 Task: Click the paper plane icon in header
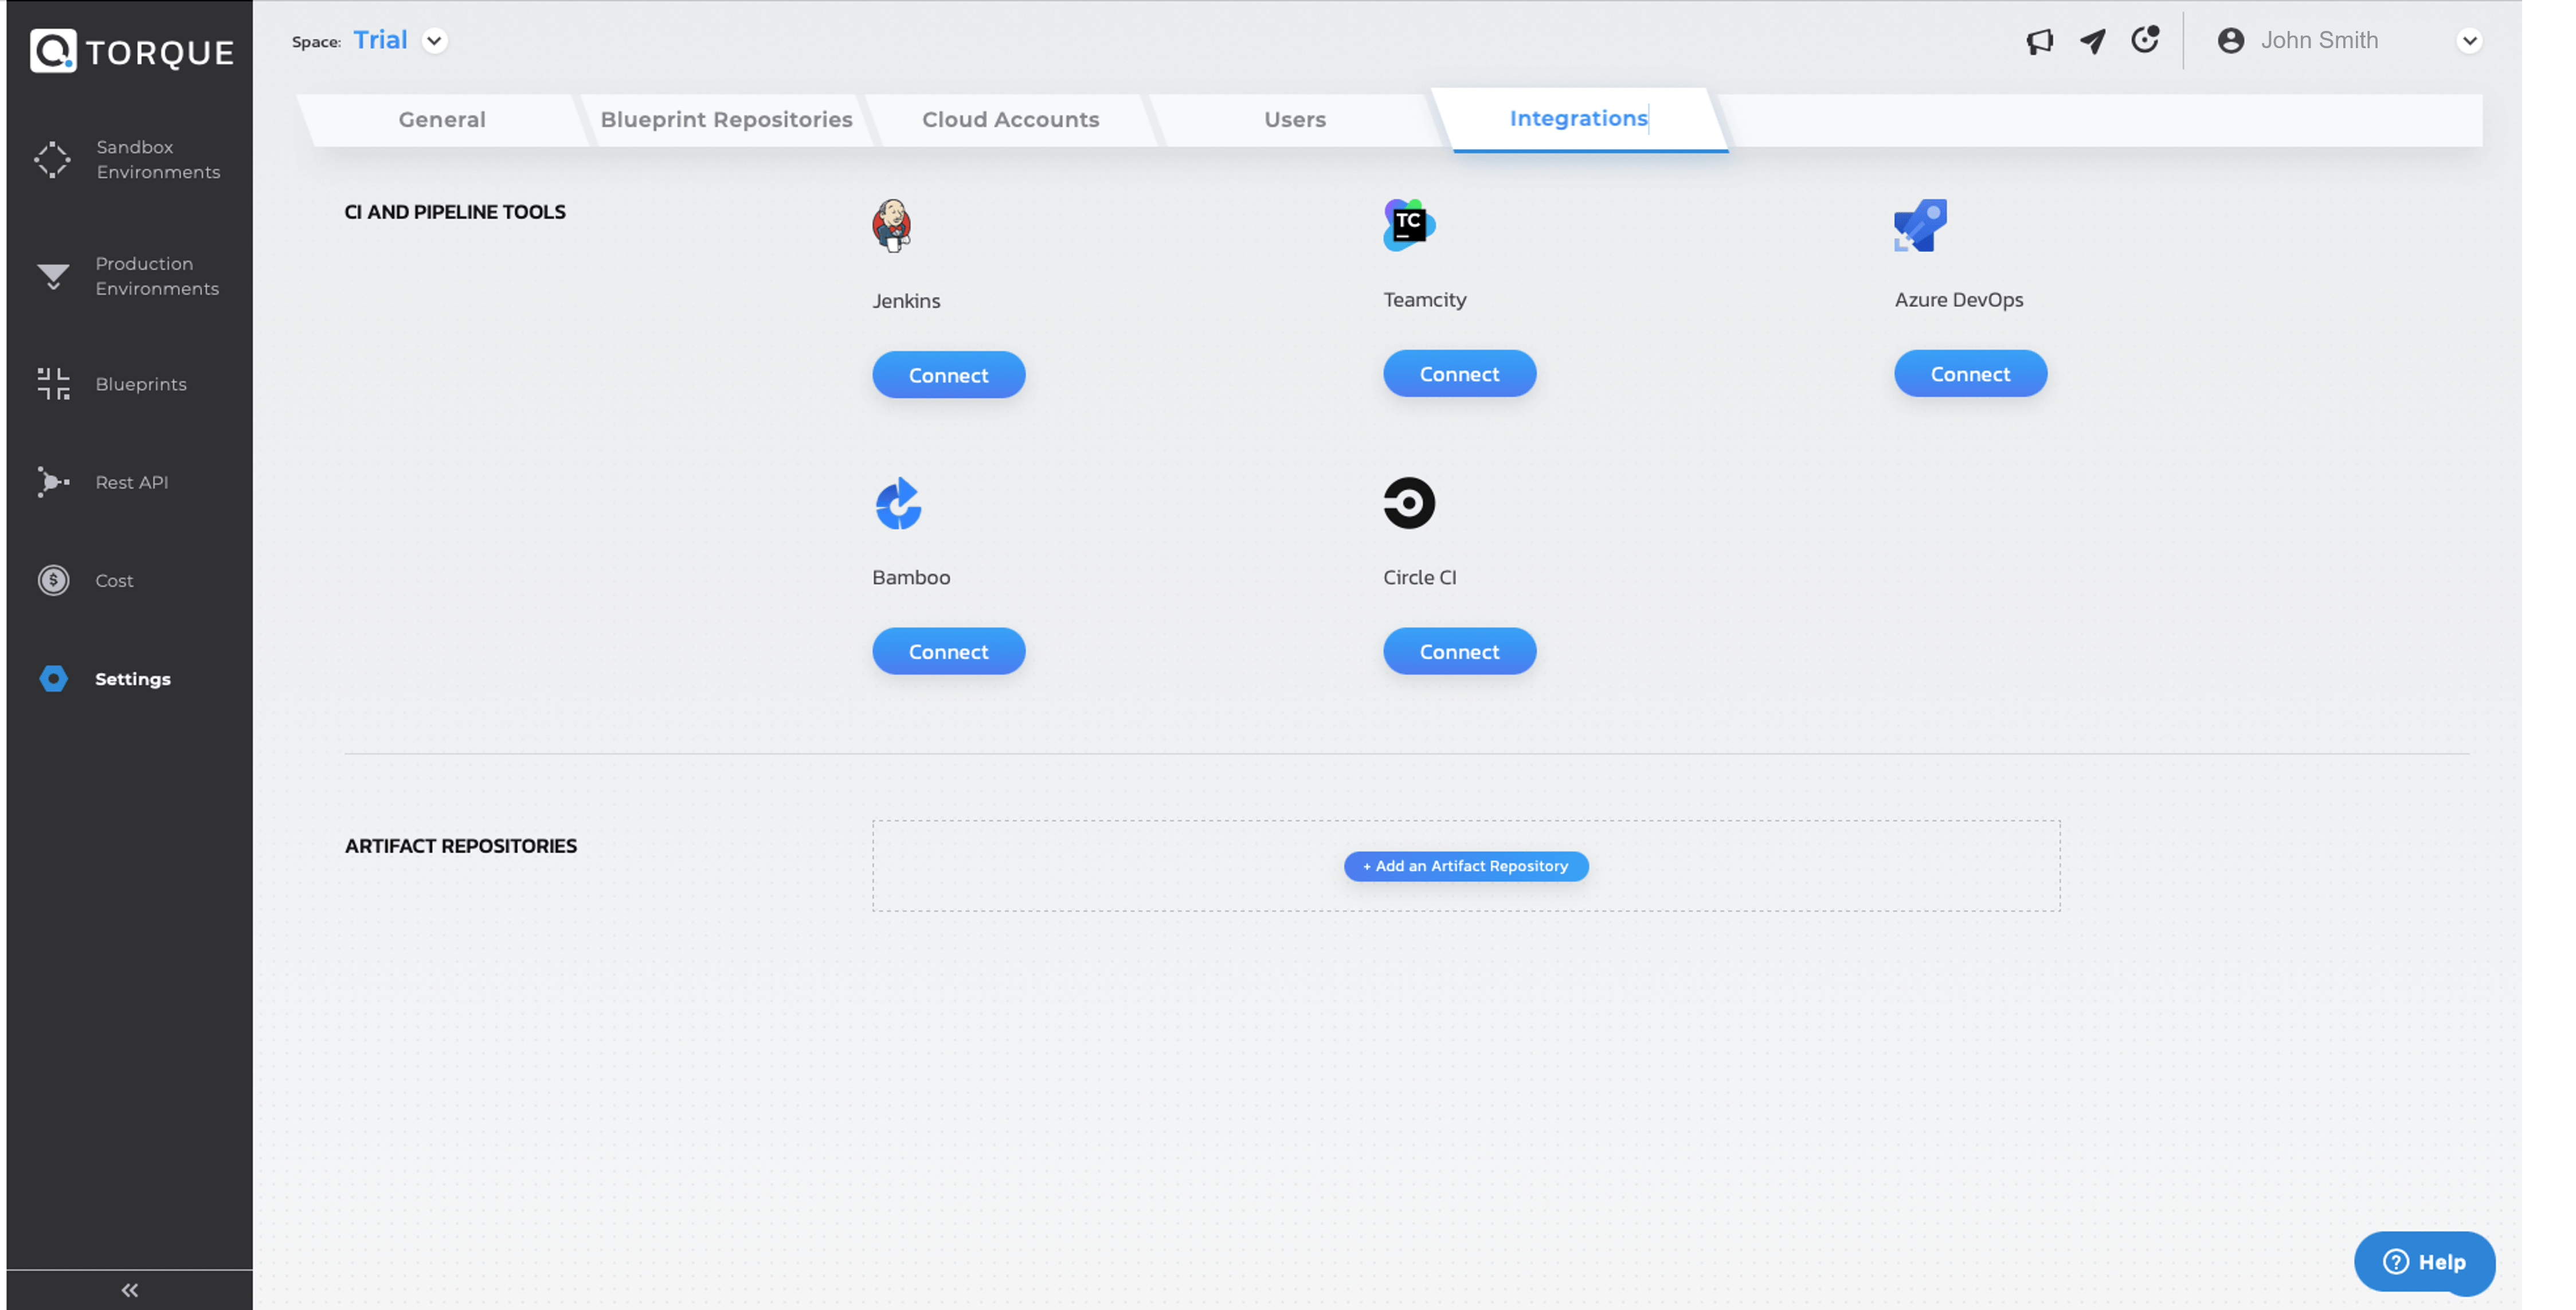(2092, 41)
